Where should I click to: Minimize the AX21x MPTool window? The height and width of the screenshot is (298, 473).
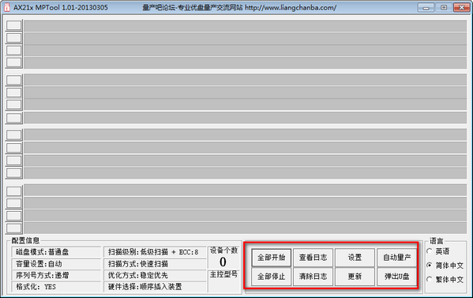tap(426, 8)
